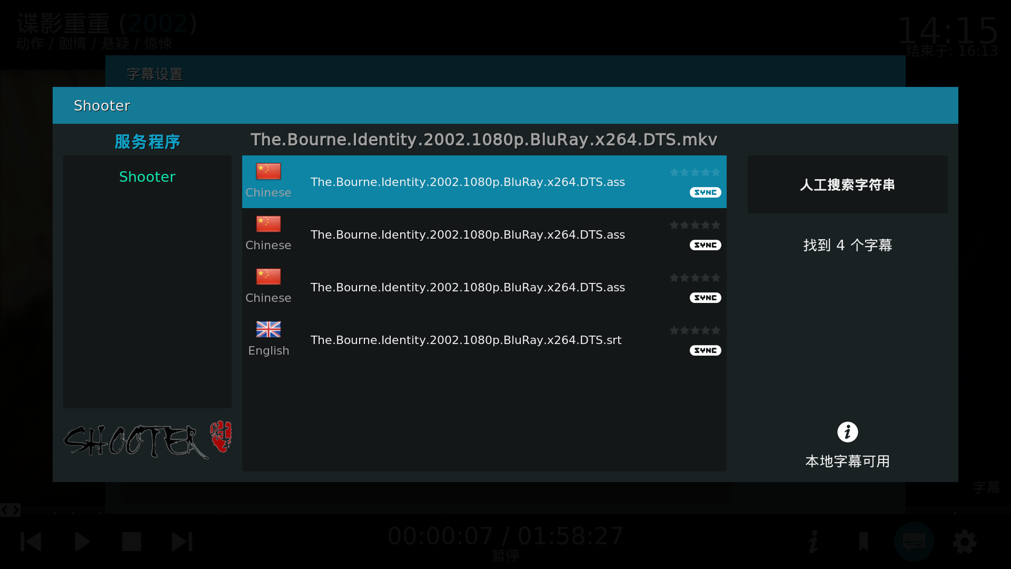Screen dimensions: 1011x569
Task: Select the English .srt subtitle
Action: [466, 340]
